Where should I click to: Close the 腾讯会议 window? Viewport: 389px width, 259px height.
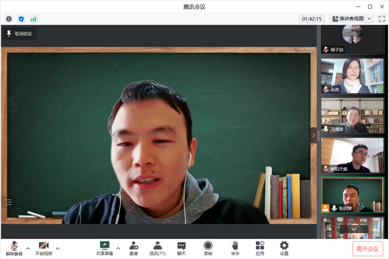point(382,7)
